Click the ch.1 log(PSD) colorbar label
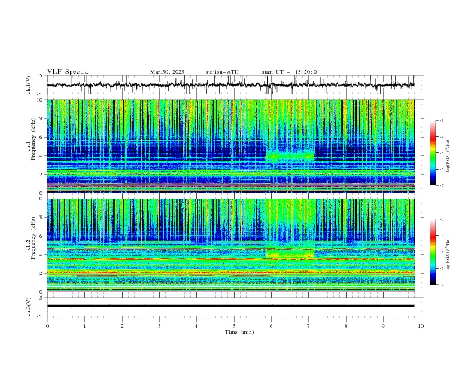The height and width of the screenshot is (366, 474). 448,156
